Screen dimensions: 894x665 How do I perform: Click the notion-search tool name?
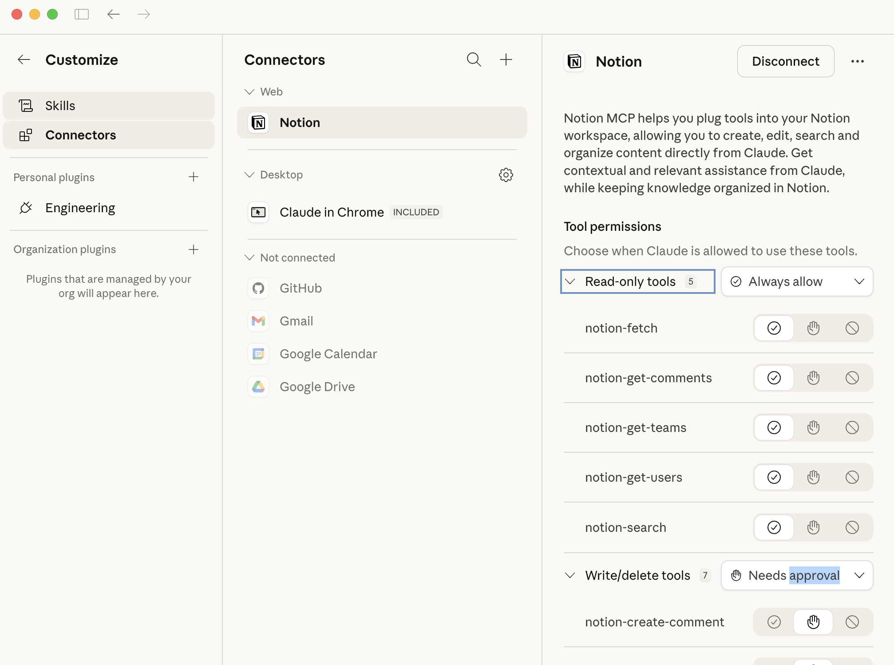[x=625, y=527]
